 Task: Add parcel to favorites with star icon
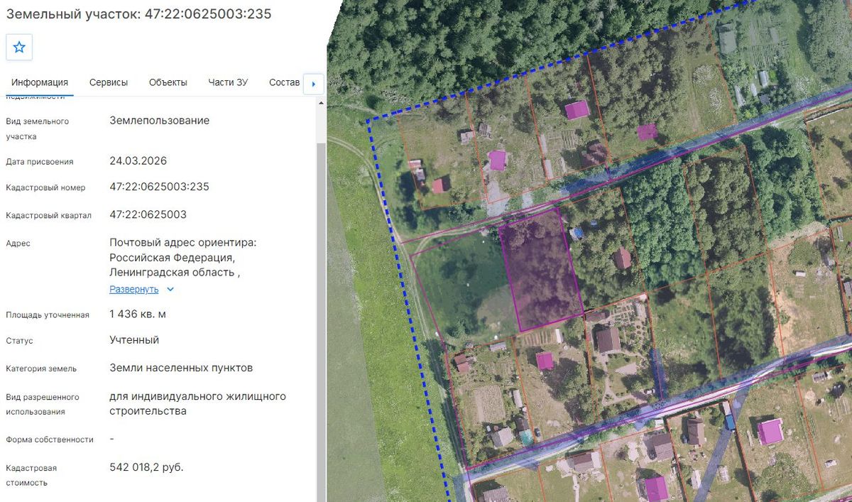[x=19, y=47]
